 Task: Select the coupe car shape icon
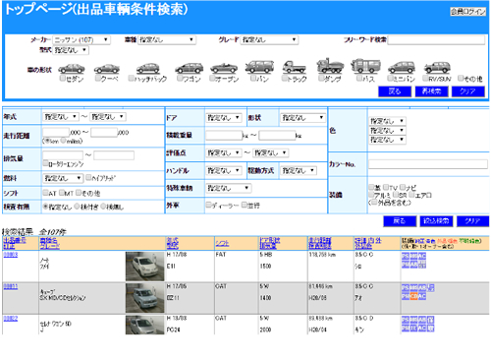point(107,69)
